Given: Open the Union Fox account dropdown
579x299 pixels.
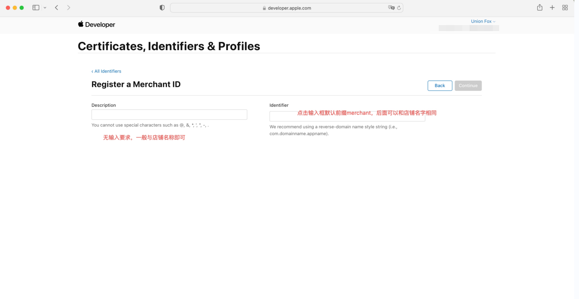Looking at the screenshot, I should click(x=483, y=21).
